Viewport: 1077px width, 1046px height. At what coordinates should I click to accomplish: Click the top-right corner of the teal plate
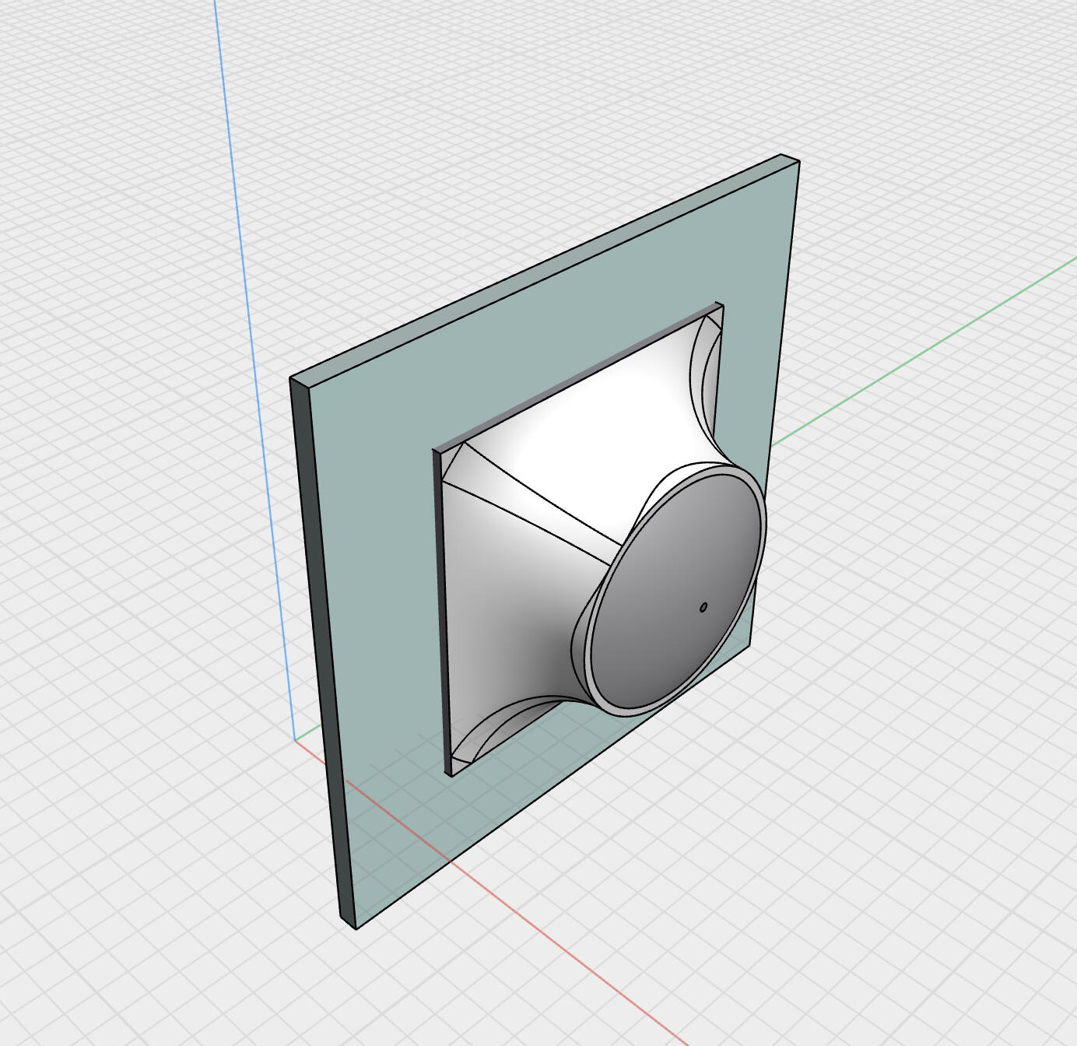(798, 162)
